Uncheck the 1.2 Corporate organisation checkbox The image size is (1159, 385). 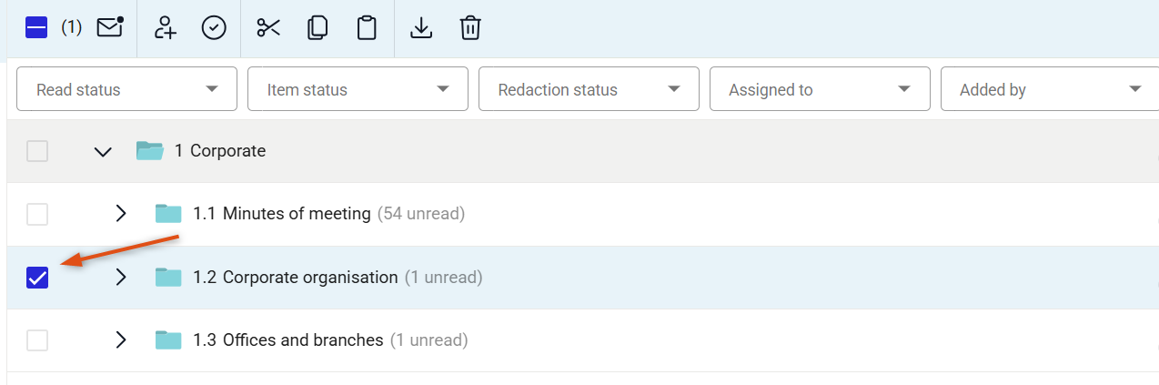point(36,278)
